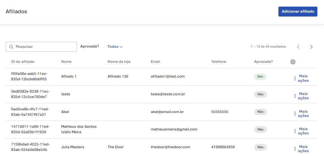This screenshot has height=156, width=324.
Task: Open table column settings gear icon
Action: tap(293, 62)
